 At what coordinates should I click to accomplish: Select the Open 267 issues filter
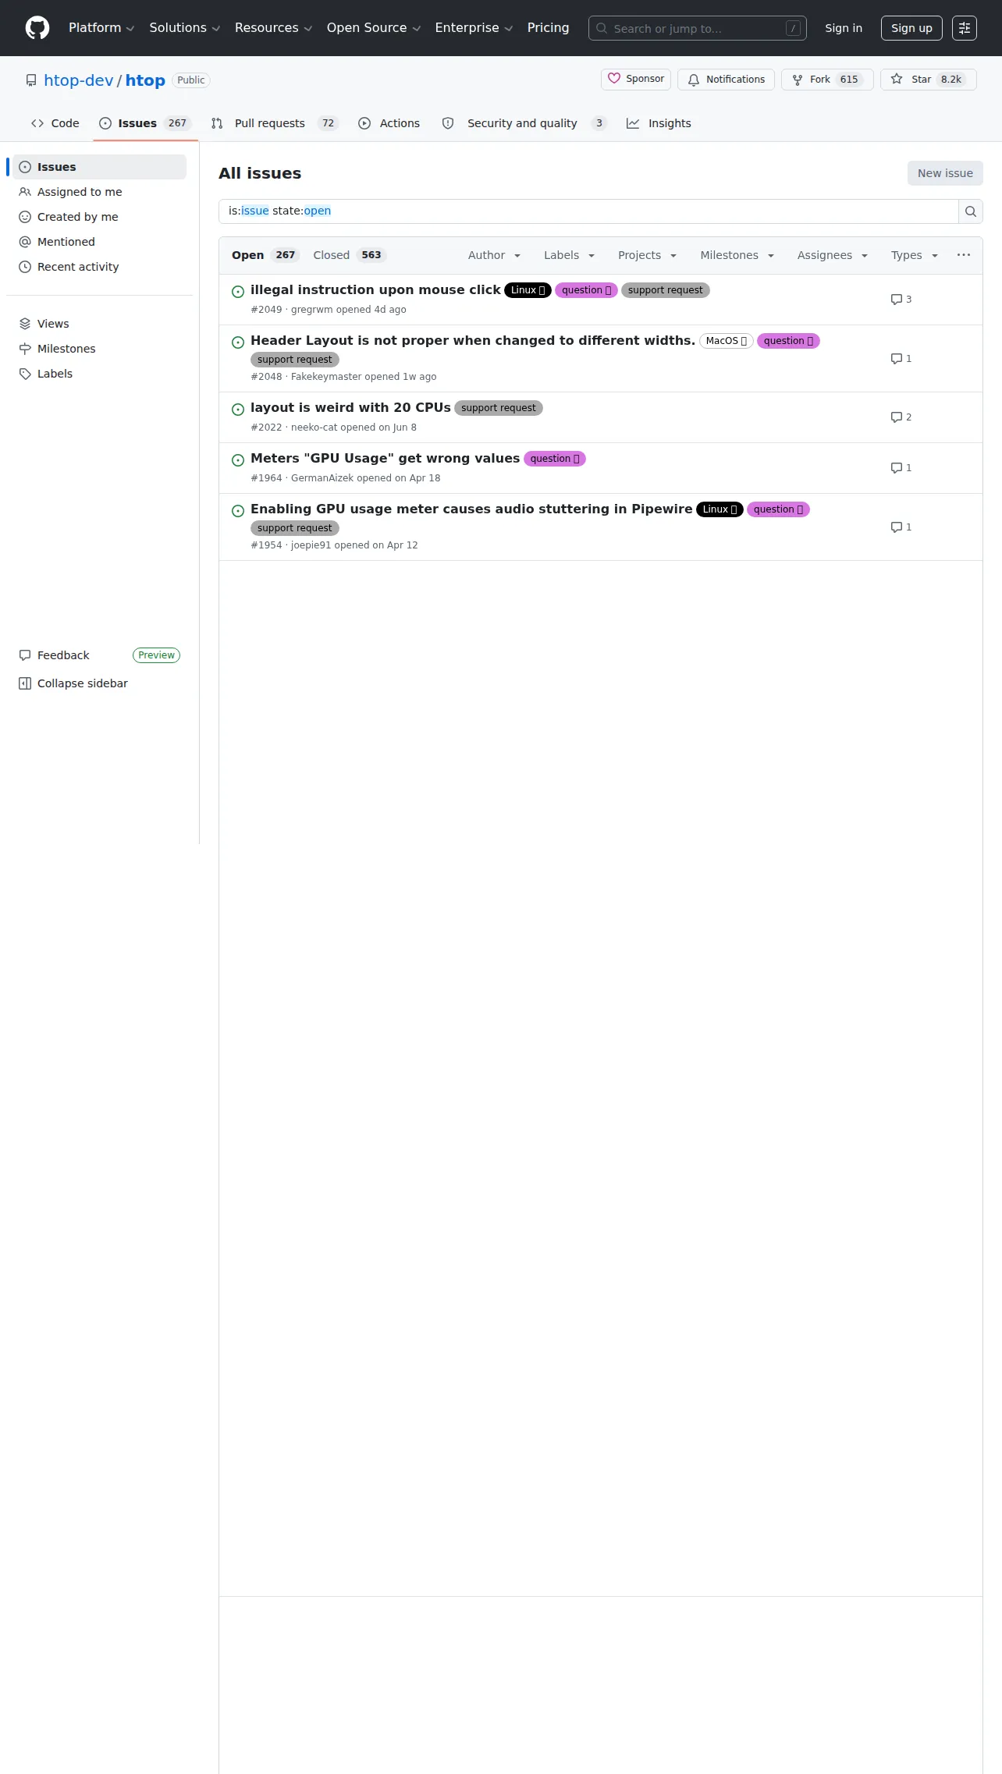pos(265,255)
